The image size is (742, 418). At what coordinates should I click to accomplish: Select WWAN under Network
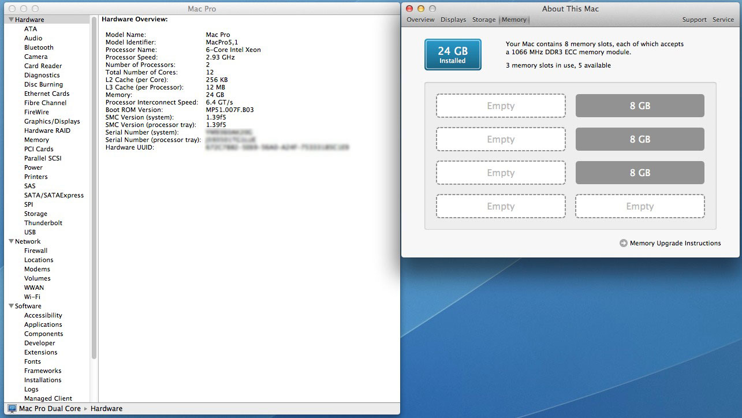(34, 288)
